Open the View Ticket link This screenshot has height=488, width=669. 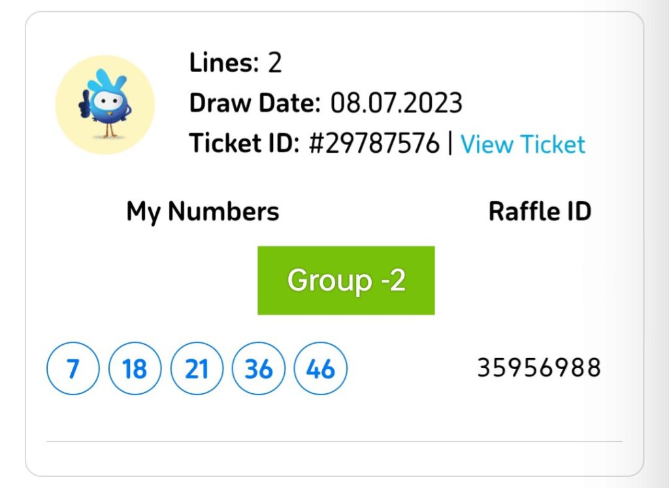click(x=523, y=144)
